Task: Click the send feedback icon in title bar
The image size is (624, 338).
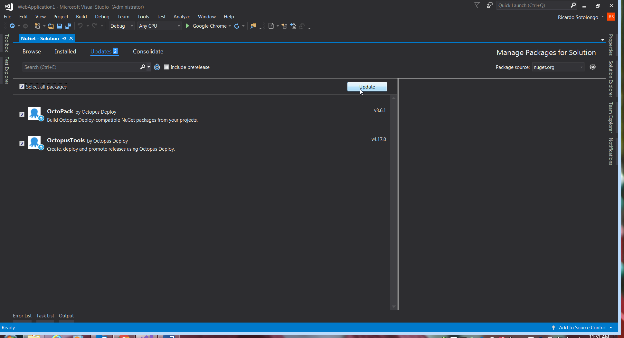Action: point(490,5)
